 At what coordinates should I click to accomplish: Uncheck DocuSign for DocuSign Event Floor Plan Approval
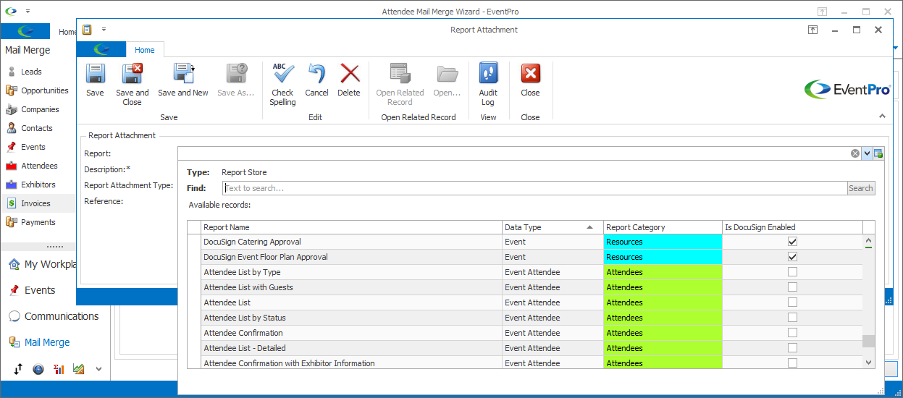[x=792, y=257]
